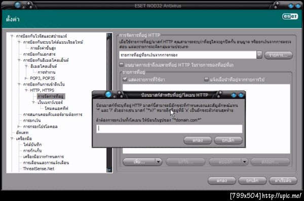This screenshot has width=304, height=201.
Task: Click ตกลง in settings window
Action: (x=222, y=181)
